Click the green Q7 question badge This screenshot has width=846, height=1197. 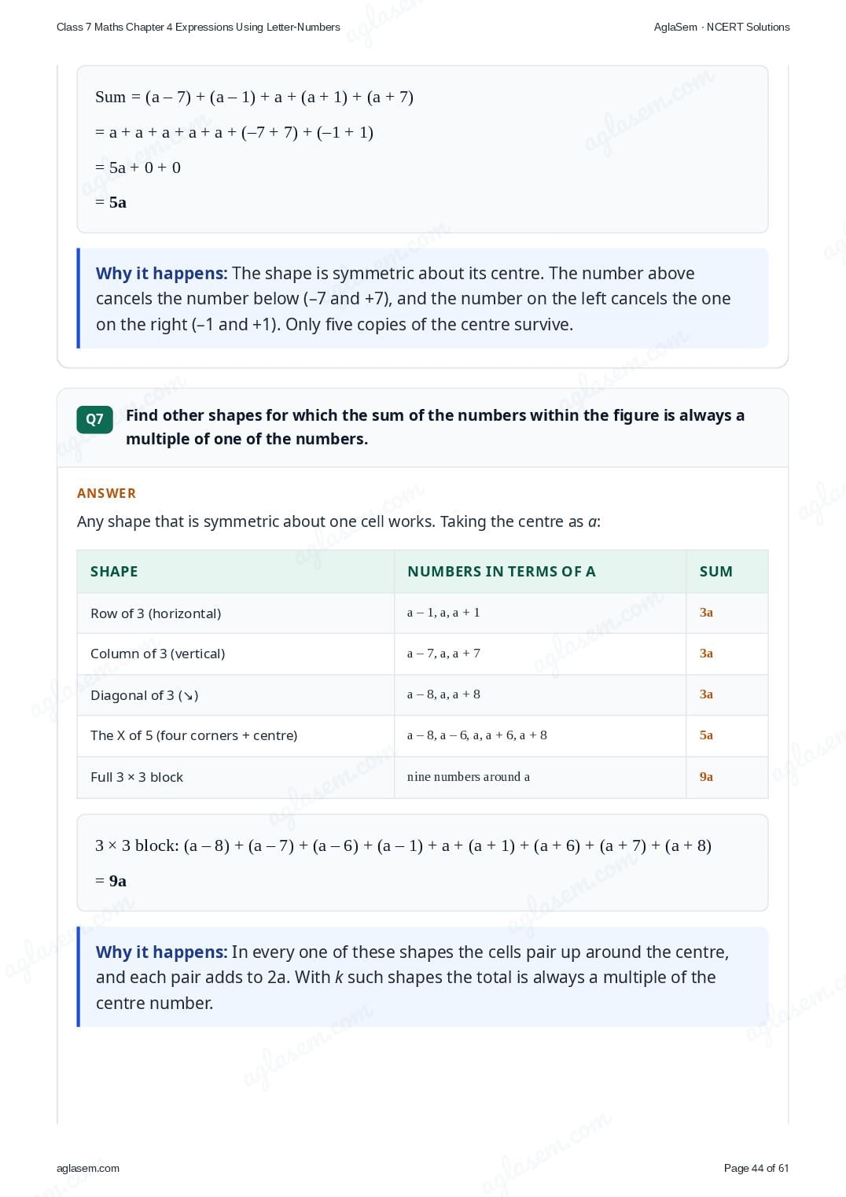[94, 419]
